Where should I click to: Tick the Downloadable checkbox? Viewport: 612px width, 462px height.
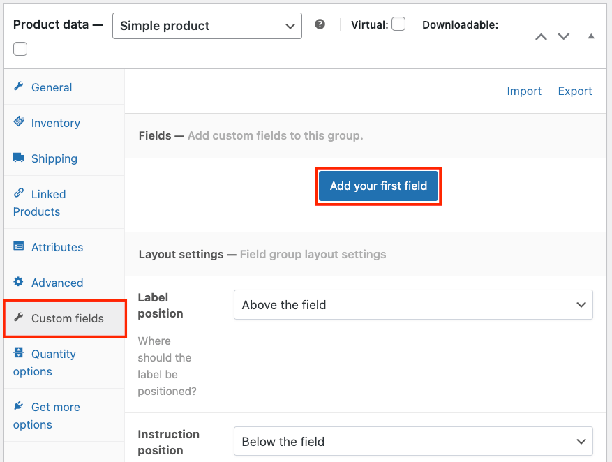click(20, 49)
